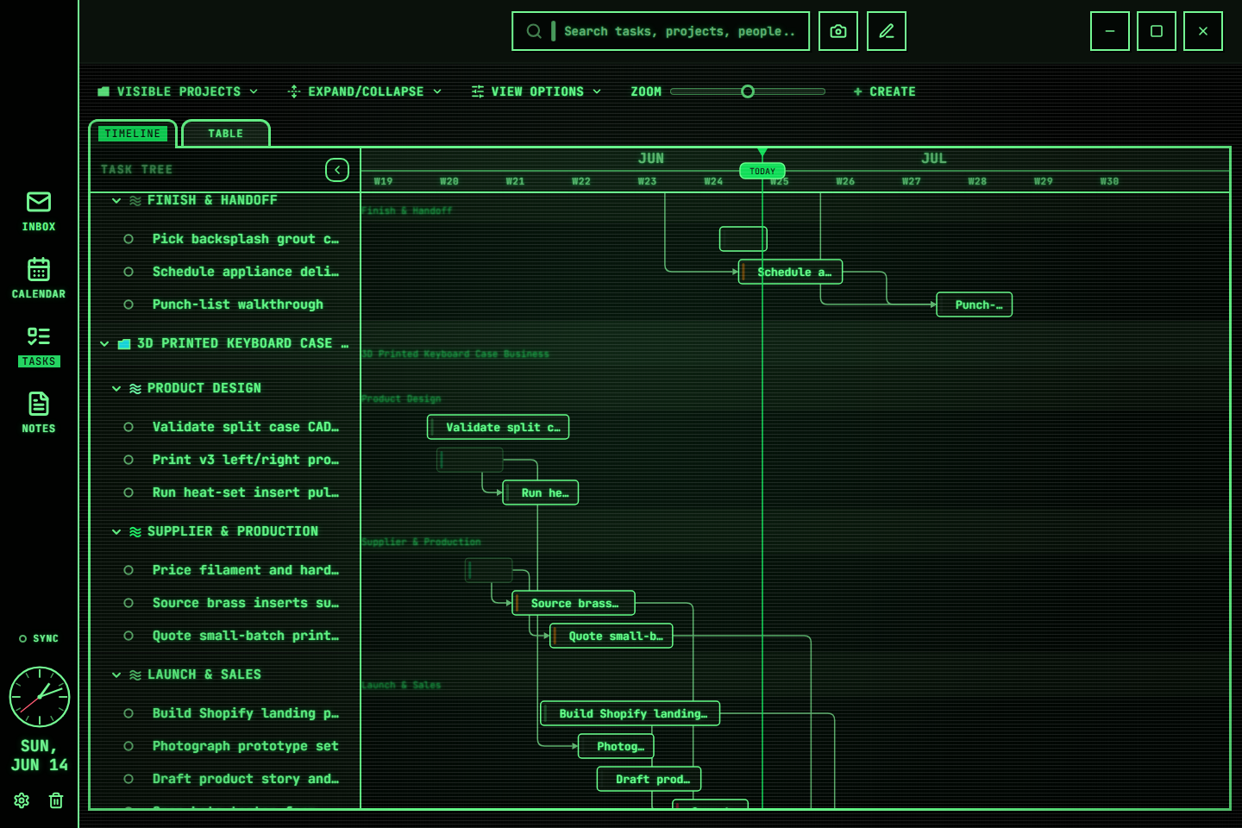Select Quote small-b… Gantt bar

[x=612, y=636]
